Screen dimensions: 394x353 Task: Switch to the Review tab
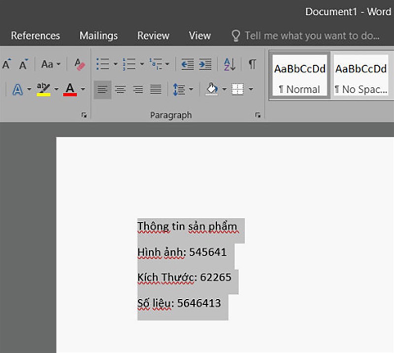153,35
